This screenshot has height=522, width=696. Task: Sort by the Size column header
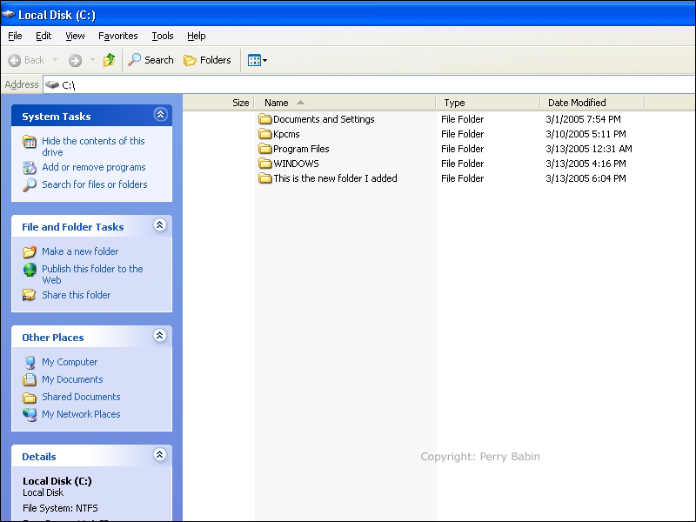click(218, 103)
